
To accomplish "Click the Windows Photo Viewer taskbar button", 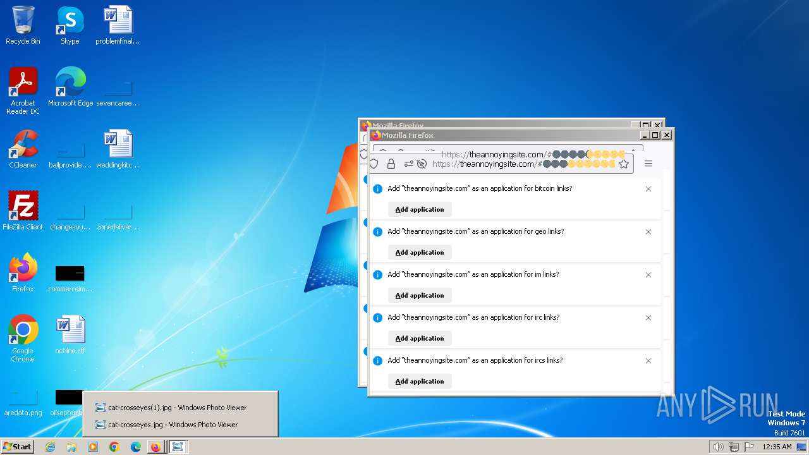I will (x=178, y=447).
